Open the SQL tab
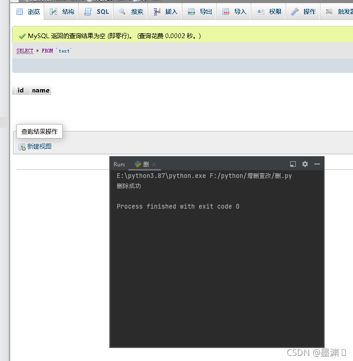Image resolution: width=353 pixels, height=361 pixels. pyautogui.click(x=96, y=12)
